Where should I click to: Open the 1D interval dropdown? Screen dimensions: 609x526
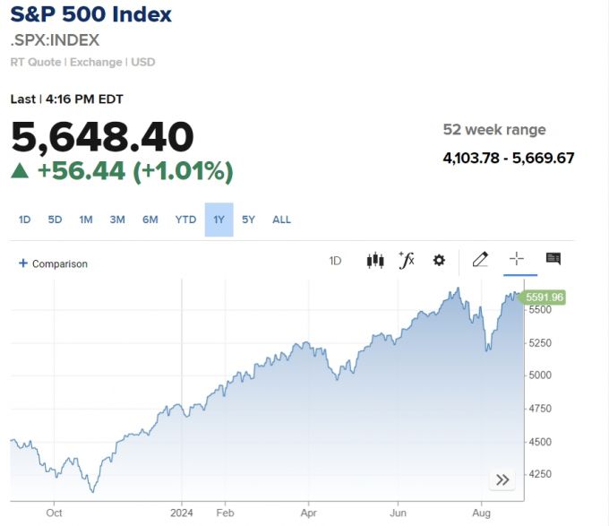click(335, 261)
